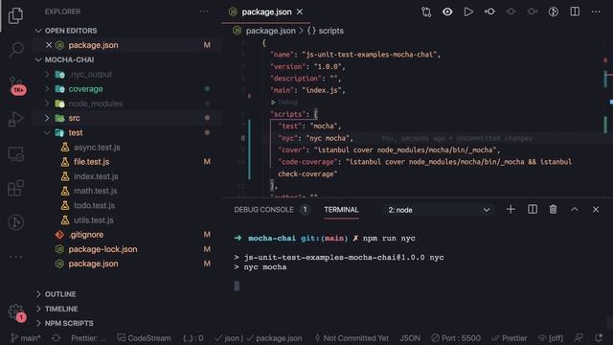Show additional activity bar views ellipsis
613x345 pixels.
coord(16,257)
